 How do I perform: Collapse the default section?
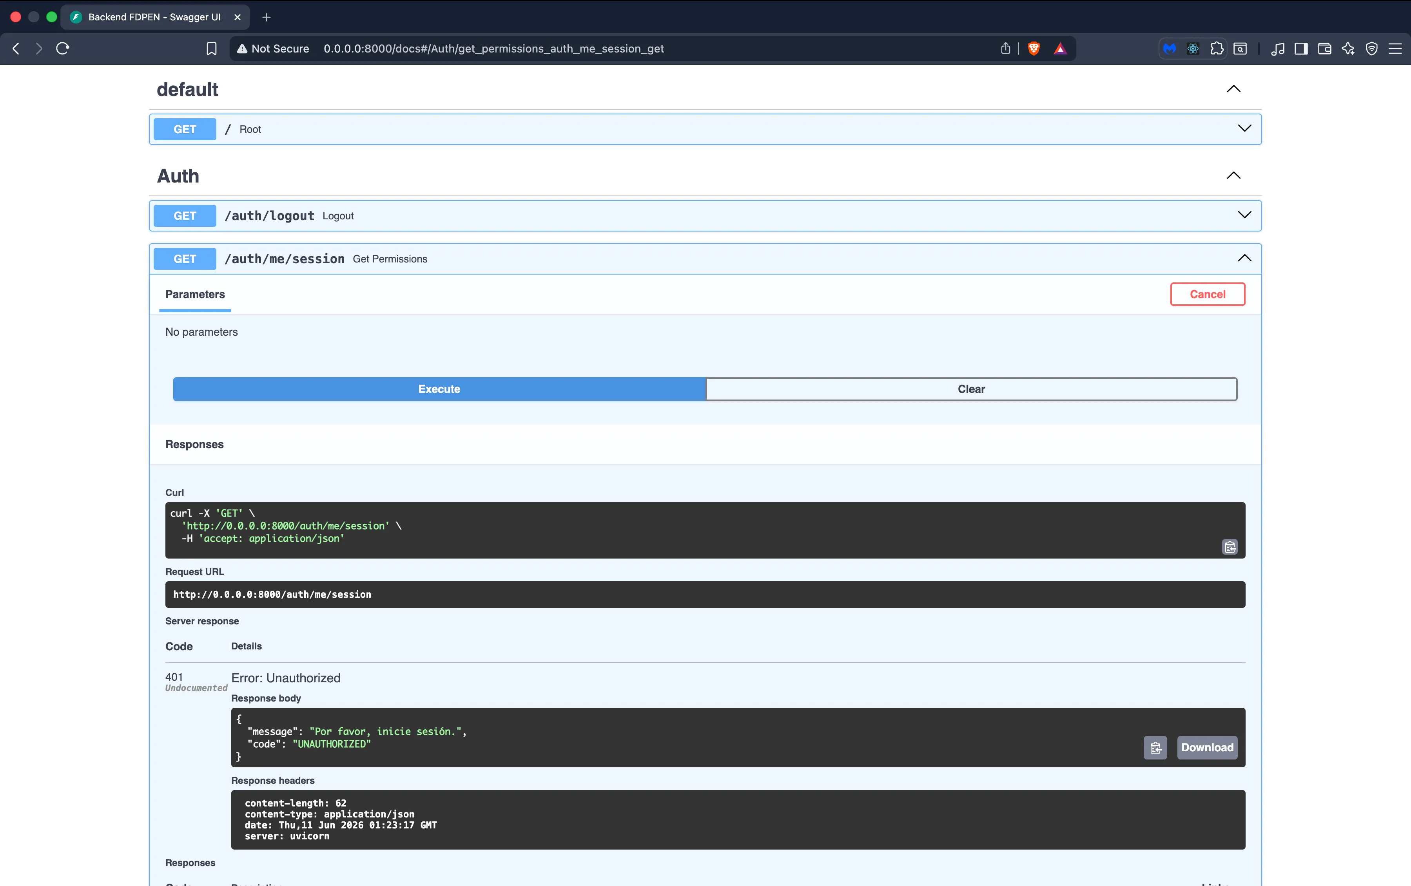[x=1233, y=89]
